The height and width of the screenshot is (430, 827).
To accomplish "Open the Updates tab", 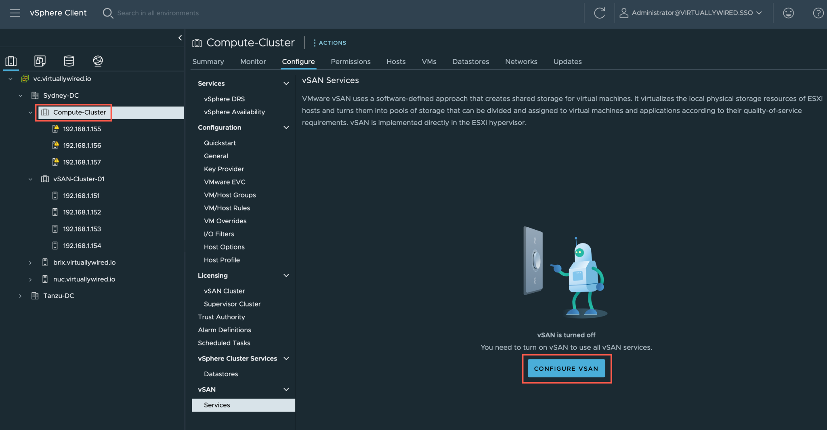I will point(567,62).
